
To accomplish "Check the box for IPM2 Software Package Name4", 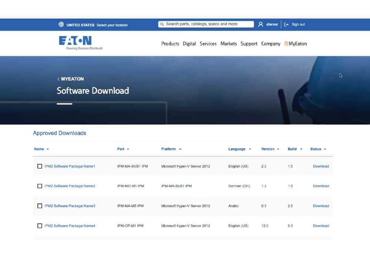I will point(40,226).
